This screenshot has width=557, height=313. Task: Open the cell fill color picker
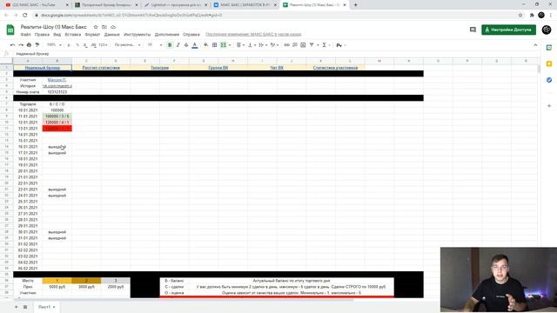pos(205,45)
